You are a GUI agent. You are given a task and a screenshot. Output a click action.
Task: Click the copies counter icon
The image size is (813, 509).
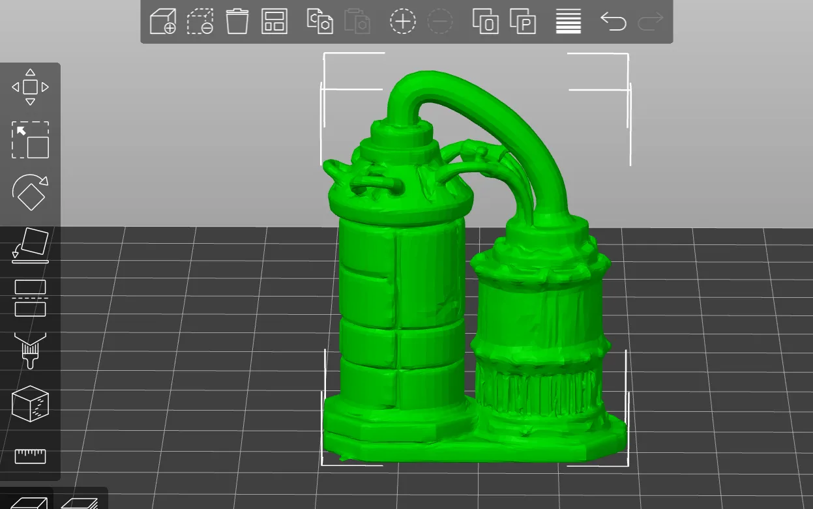pos(485,21)
